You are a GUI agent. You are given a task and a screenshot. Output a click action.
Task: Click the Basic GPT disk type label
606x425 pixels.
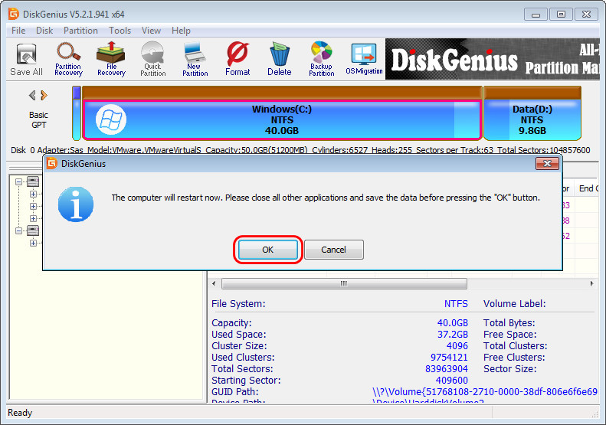coord(38,119)
